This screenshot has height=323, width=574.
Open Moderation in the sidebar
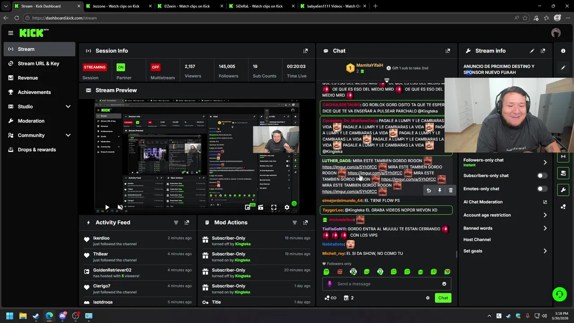coord(39,121)
